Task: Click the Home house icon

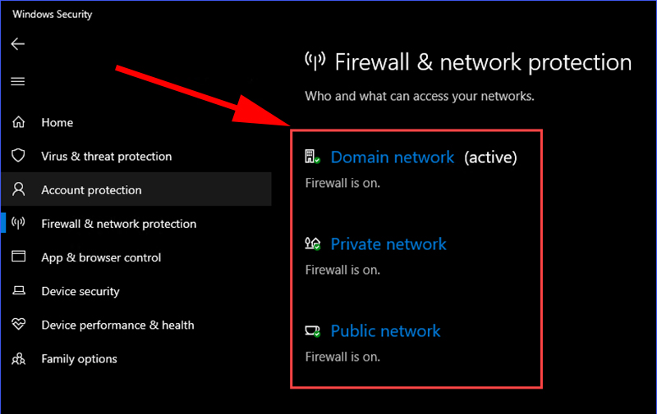Action: 18,122
